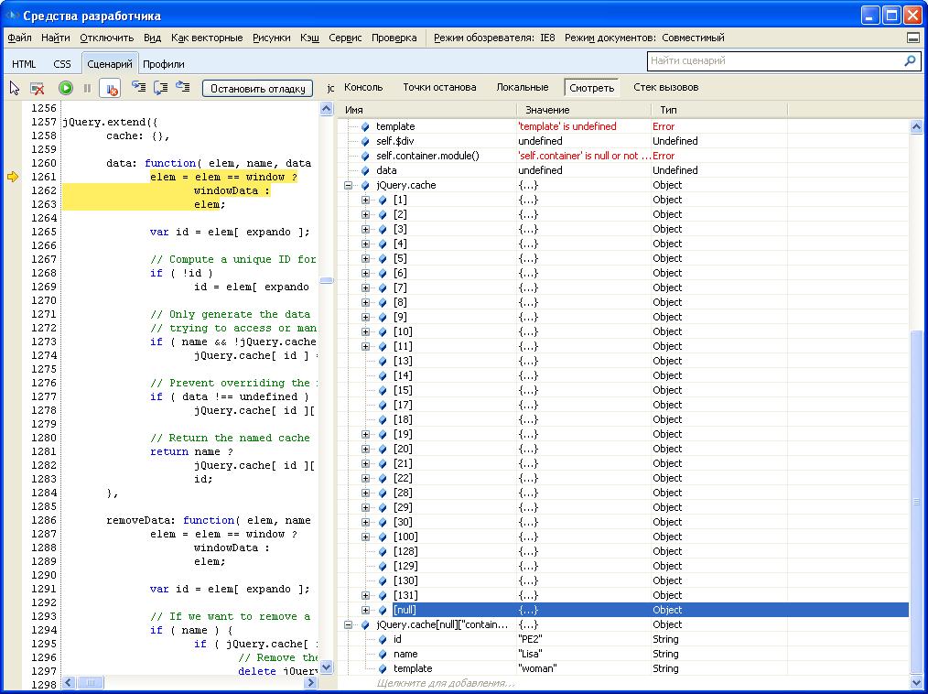Click the step over icon
The width and height of the screenshot is (928, 694).
click(x=160, y=88)
